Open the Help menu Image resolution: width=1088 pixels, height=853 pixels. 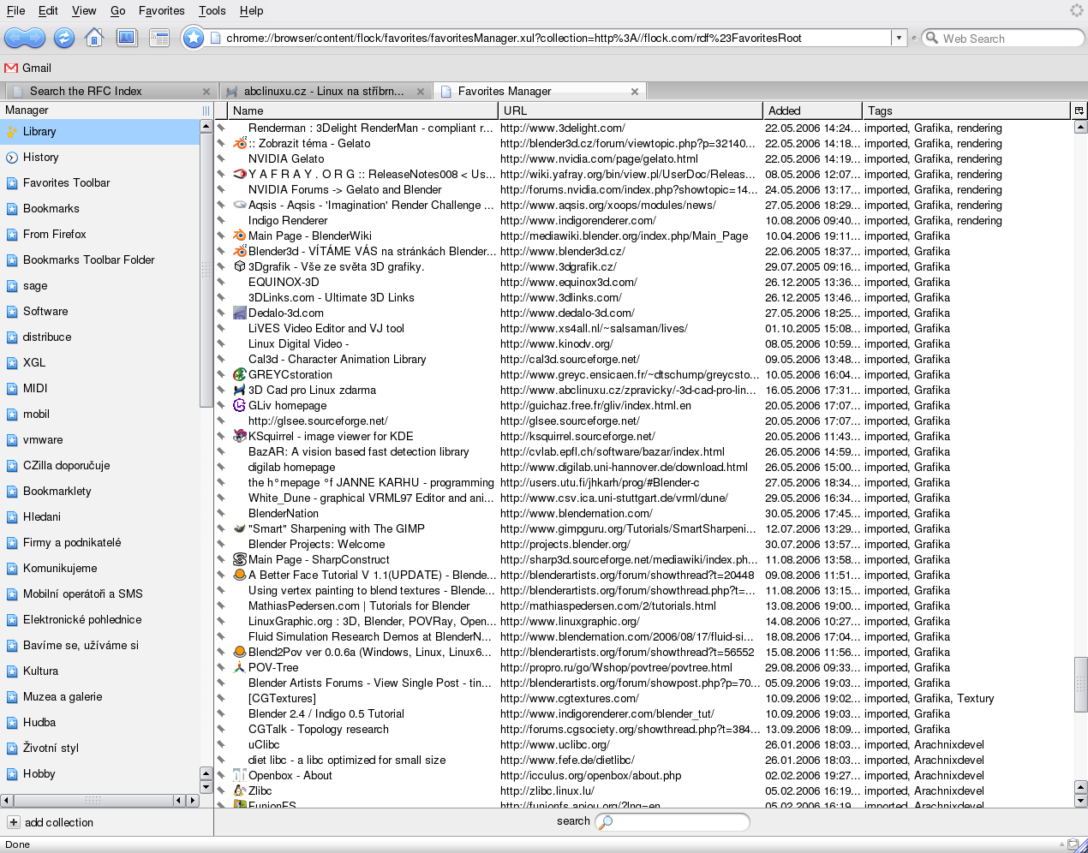coord(252,10)
